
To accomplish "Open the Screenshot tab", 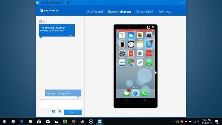I will (x=145, y=11).
